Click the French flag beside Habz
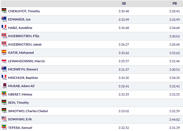The height and width of the screenshot is (131, 183). (x=4, y=27)
